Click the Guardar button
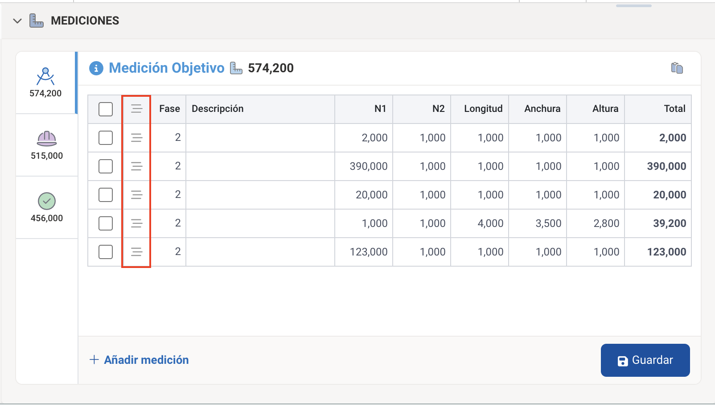This screenshot has height=412, width=715. tap(645, 360)
